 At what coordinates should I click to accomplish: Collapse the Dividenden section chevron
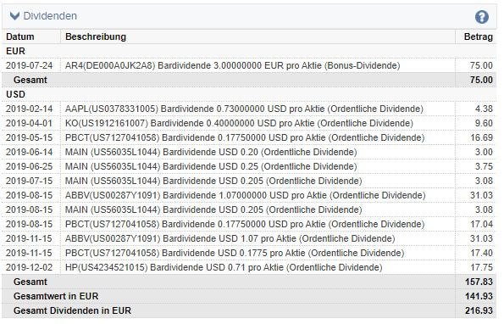coord(14,16)
